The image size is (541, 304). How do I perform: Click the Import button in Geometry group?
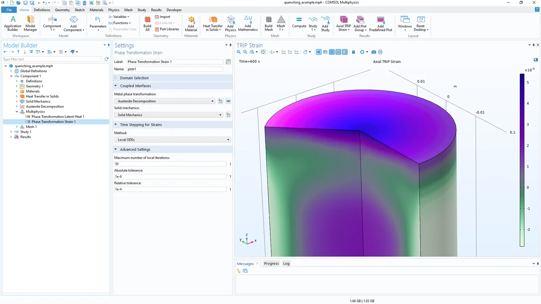click(163, 17)
